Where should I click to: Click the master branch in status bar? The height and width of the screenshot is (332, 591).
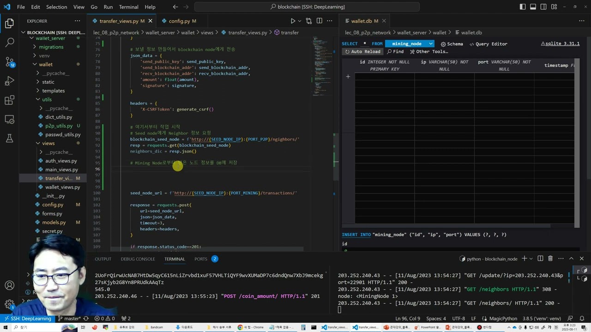click(70, 319)
